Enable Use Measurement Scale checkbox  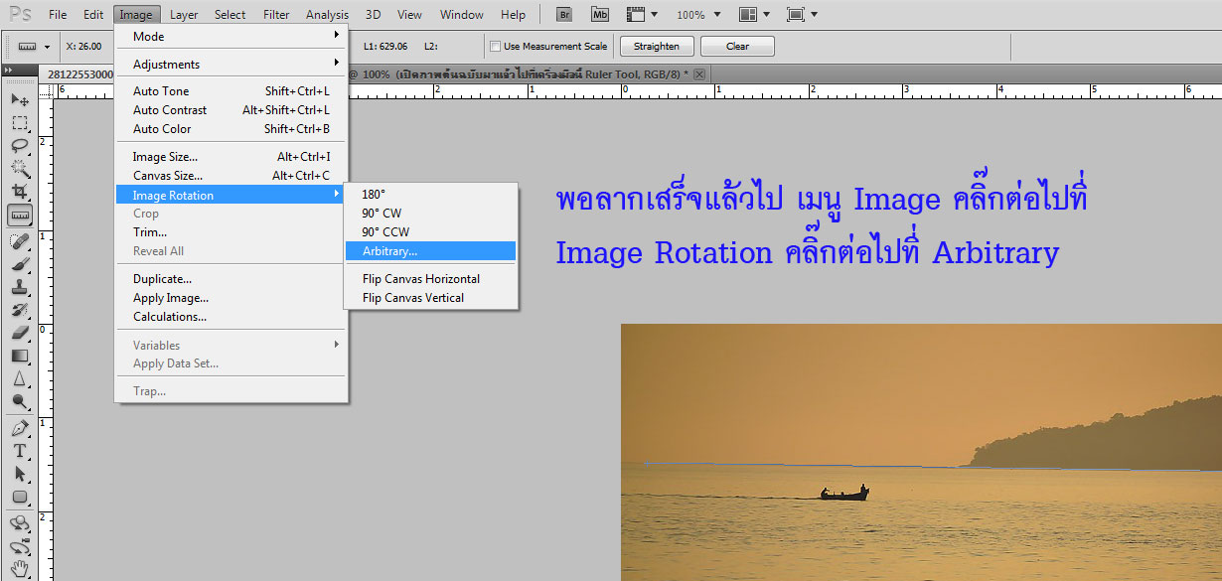[496, 47]
